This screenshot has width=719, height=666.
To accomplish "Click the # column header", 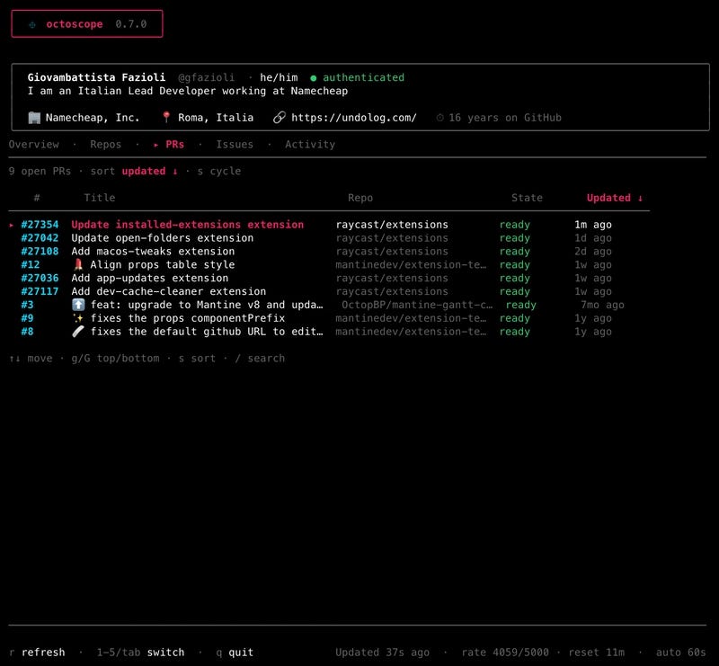I will point(37,198).
